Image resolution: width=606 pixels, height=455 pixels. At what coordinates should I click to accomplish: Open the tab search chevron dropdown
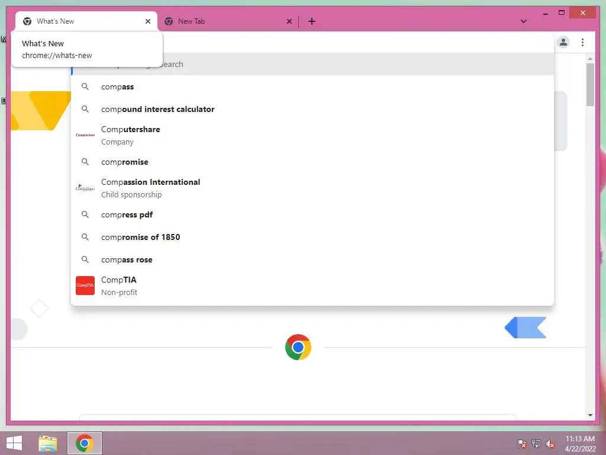tap(523, 21)
